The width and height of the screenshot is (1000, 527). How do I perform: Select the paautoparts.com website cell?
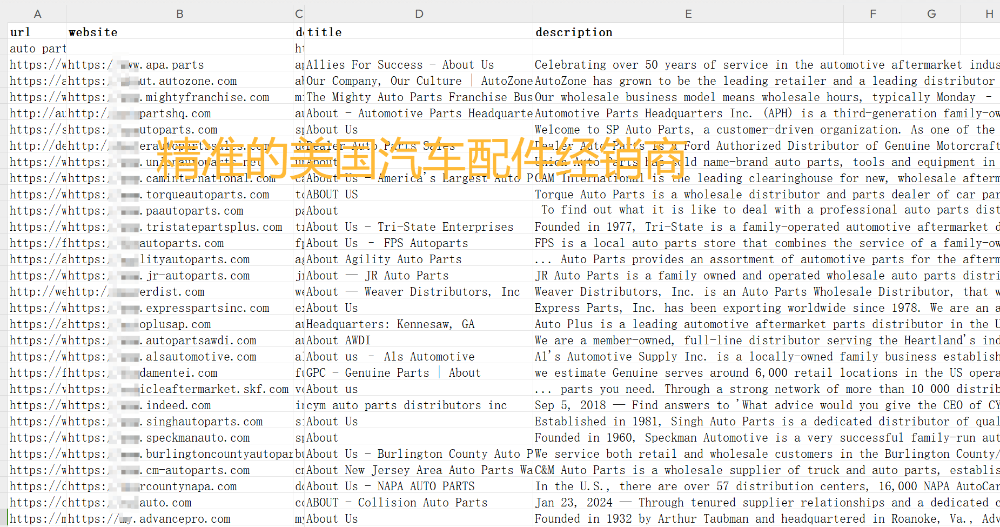point(180,210)
